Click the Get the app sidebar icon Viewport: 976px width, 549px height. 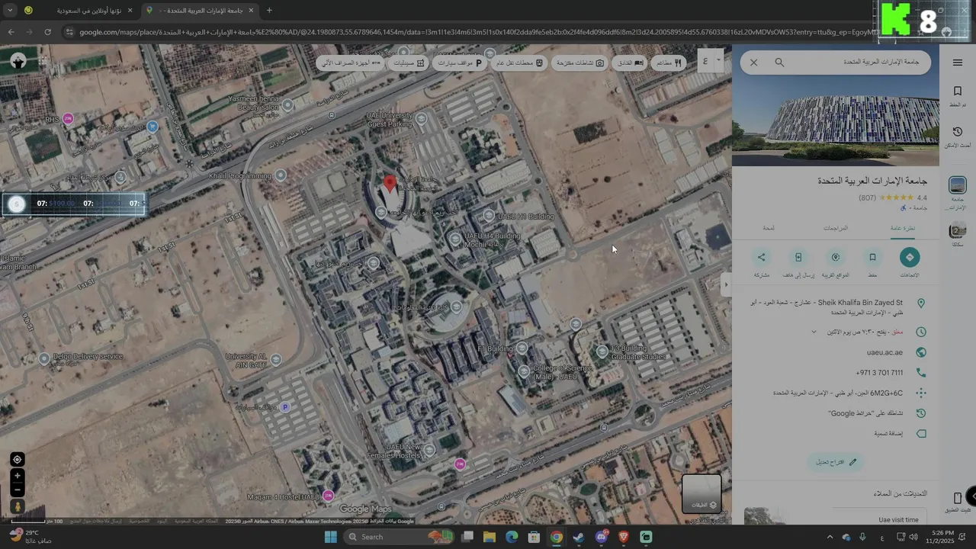coord(958,502)
